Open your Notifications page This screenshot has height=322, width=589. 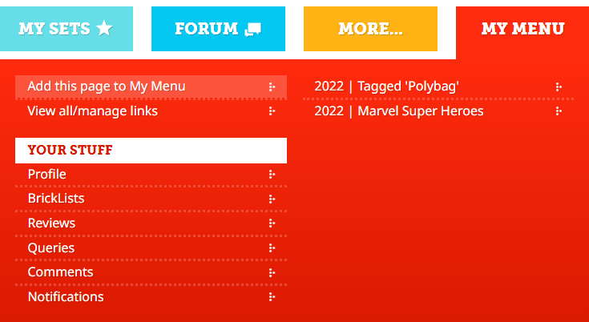click(x=66, y=297)
